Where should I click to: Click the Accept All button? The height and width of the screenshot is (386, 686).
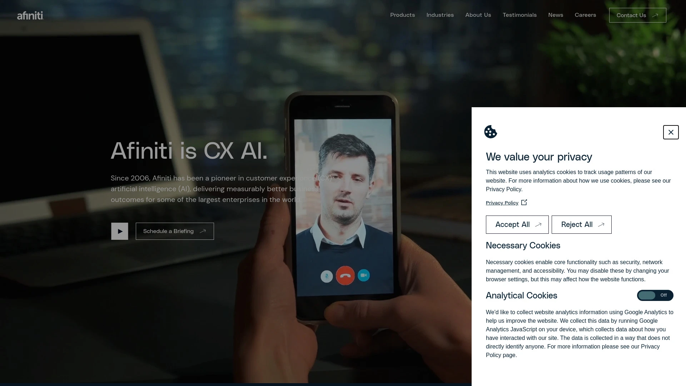point(517,224)
